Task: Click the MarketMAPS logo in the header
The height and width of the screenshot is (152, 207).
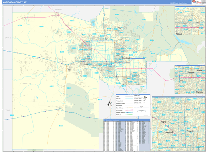Action: coord(196,2)
